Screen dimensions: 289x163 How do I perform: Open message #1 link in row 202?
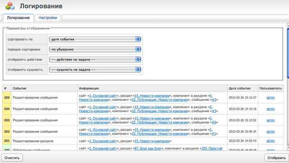click(214, 134)
